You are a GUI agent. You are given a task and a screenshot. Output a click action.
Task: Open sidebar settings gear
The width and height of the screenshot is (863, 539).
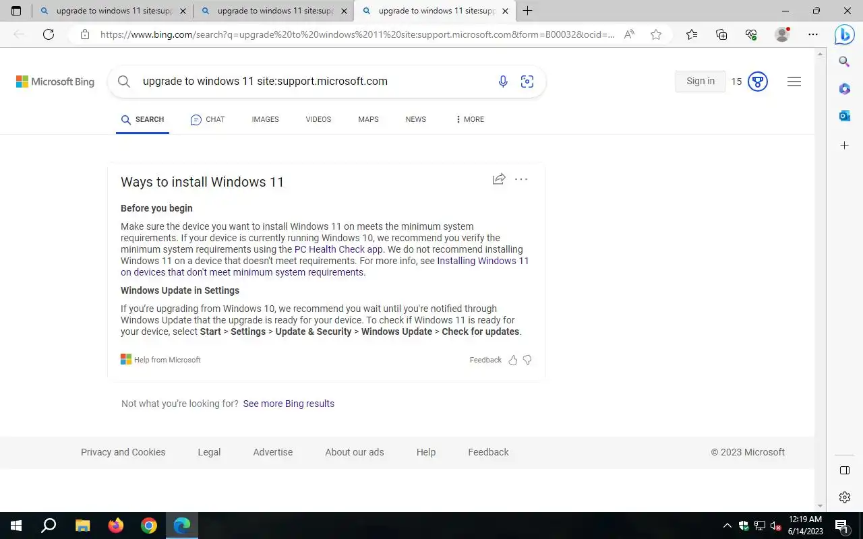[845, 497]
